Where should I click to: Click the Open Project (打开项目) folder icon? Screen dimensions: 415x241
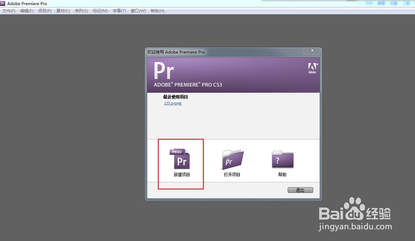pos(233,159)
